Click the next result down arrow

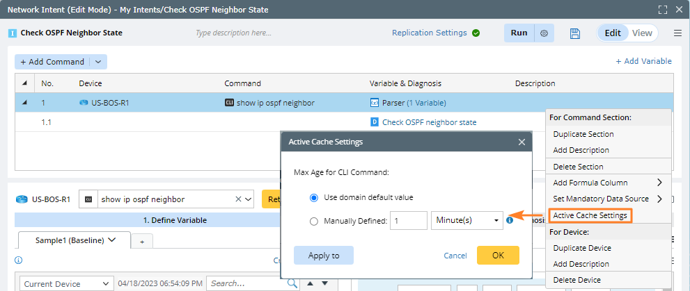click(x=324, y=283)
